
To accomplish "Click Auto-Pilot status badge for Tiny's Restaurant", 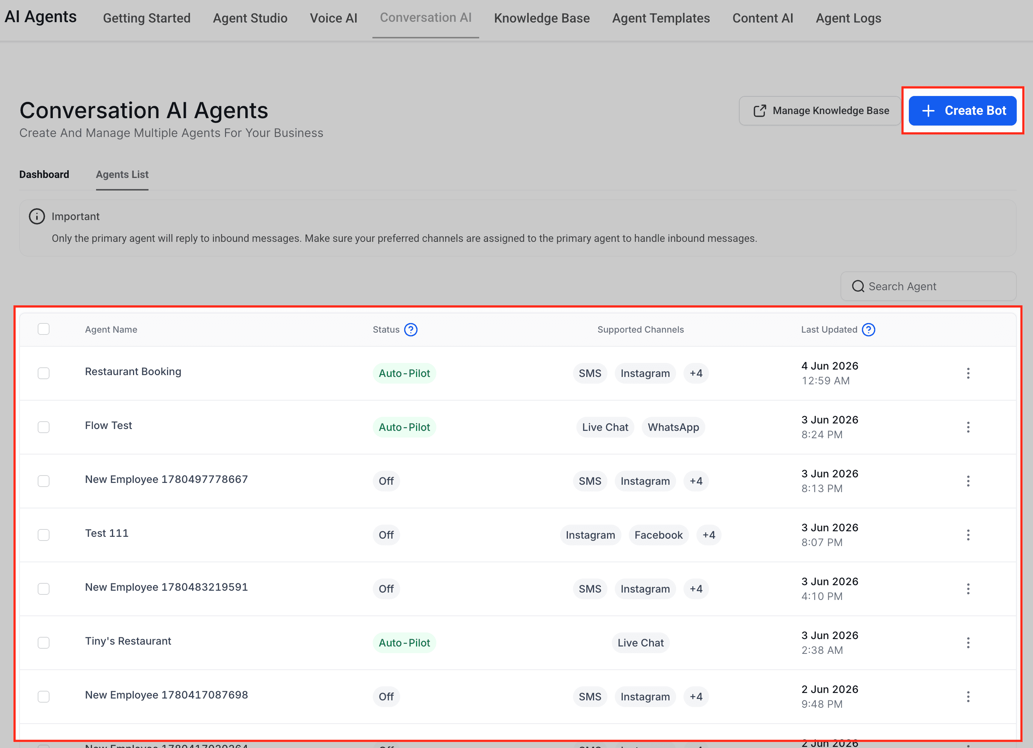I will [x=404, y=643].
